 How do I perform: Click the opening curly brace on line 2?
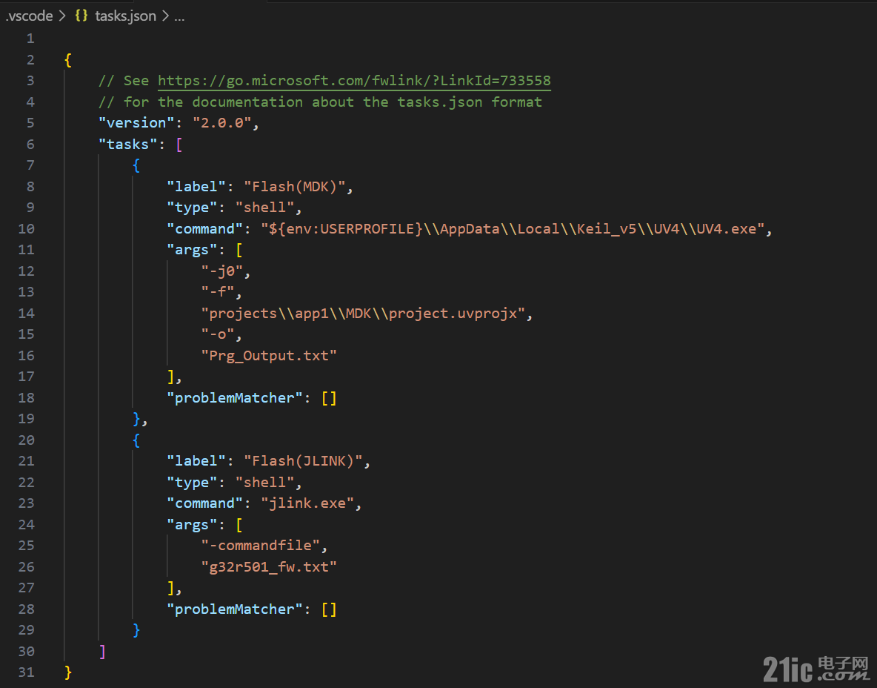(x=68, y=60)
